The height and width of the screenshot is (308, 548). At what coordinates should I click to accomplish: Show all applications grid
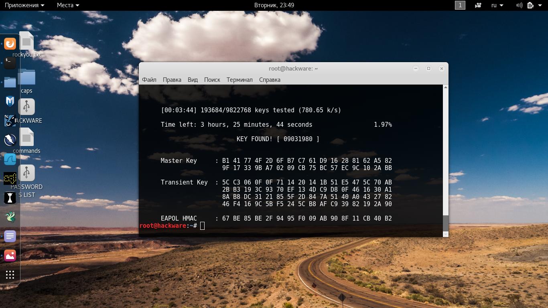pos(10,275)
